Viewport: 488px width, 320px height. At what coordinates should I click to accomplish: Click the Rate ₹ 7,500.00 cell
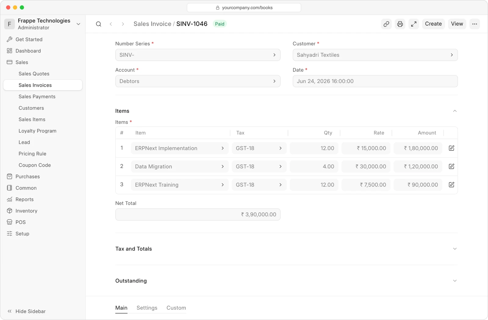pyautogui.click(x=366, y=185)
